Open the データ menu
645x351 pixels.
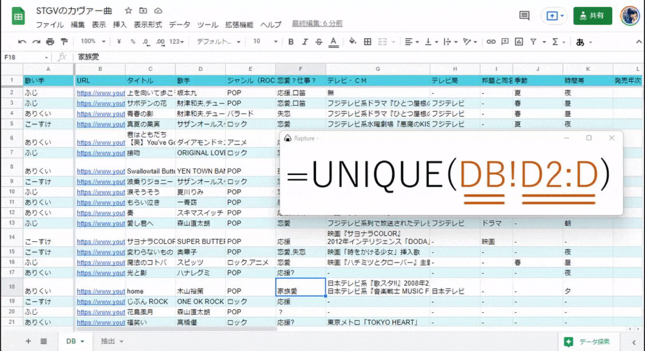tap(179, 25)
